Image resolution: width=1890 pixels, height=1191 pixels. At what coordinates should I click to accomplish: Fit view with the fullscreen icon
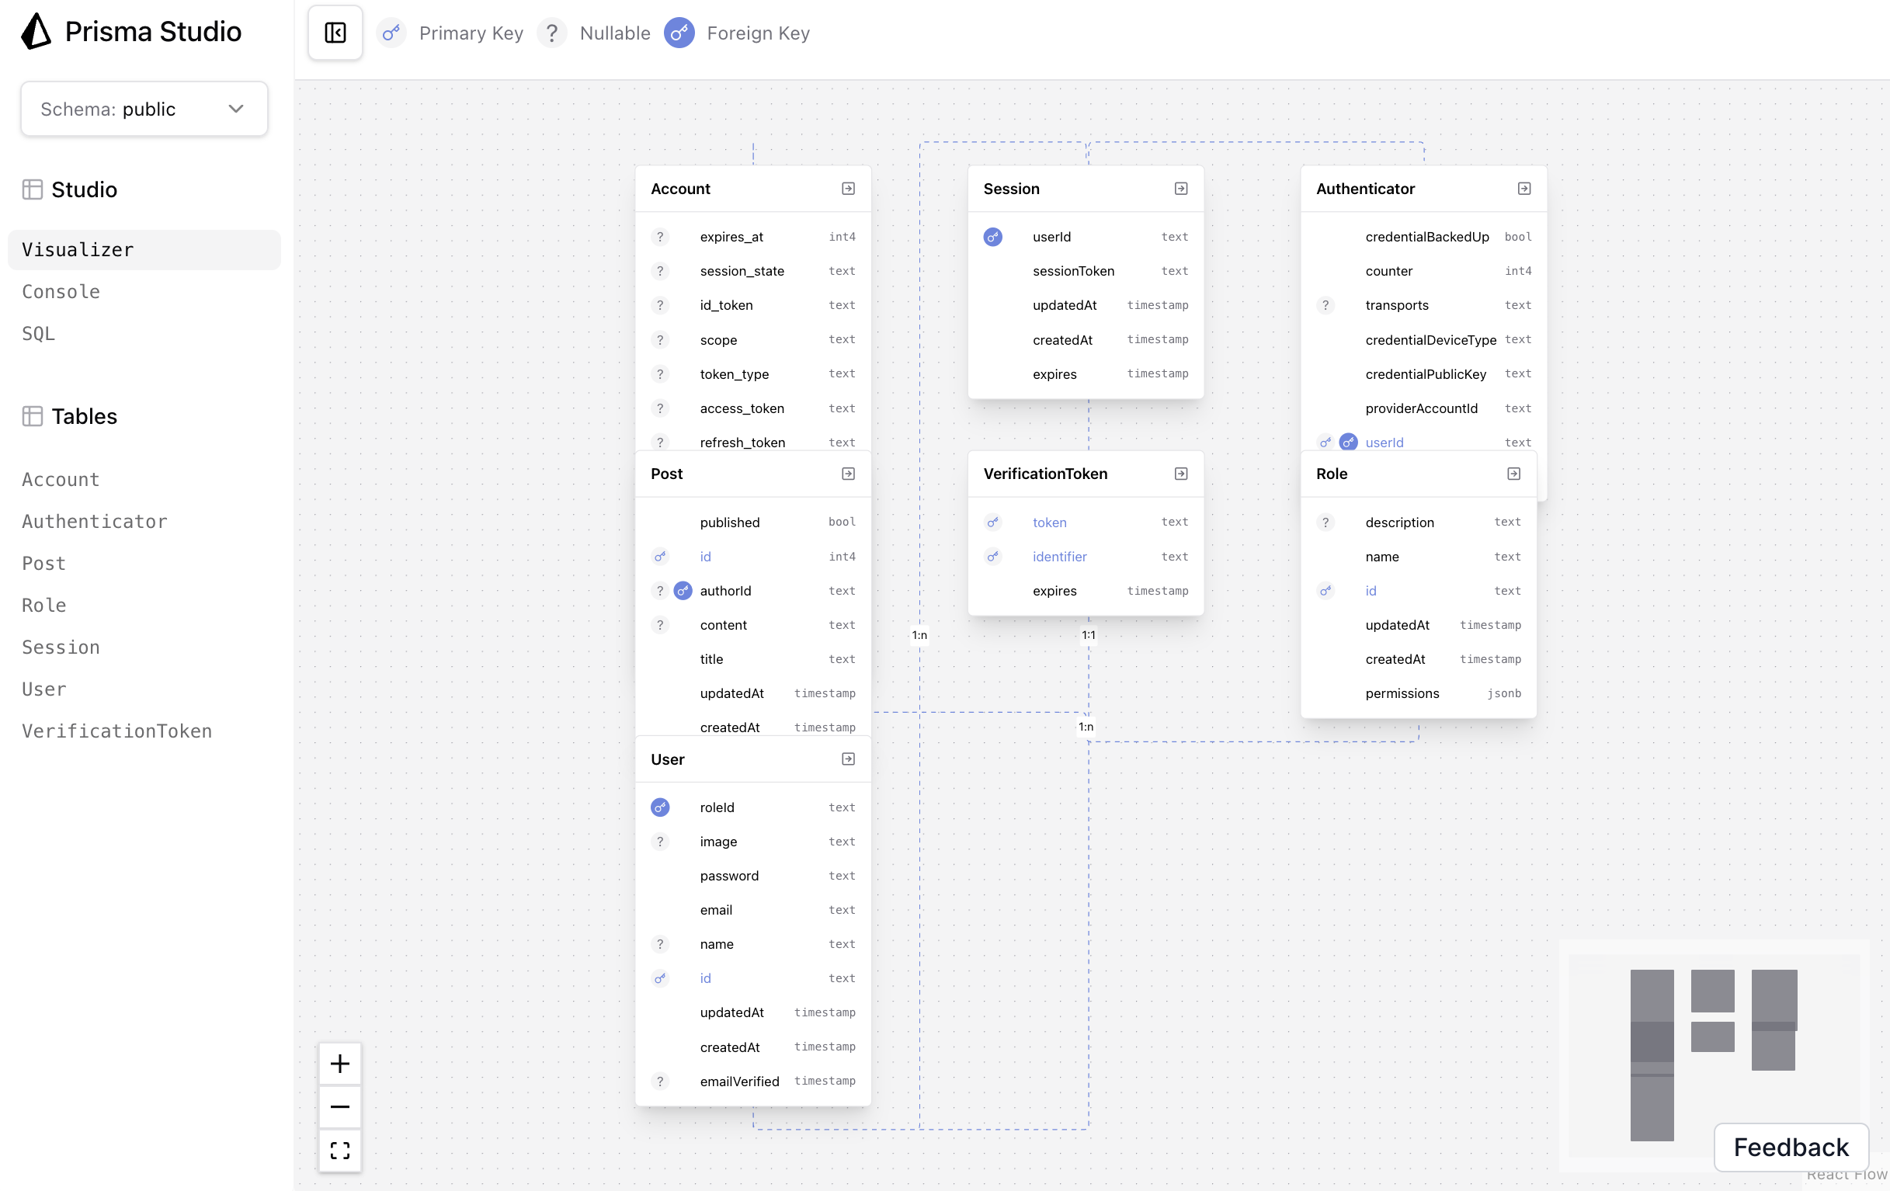(340, 1150)
